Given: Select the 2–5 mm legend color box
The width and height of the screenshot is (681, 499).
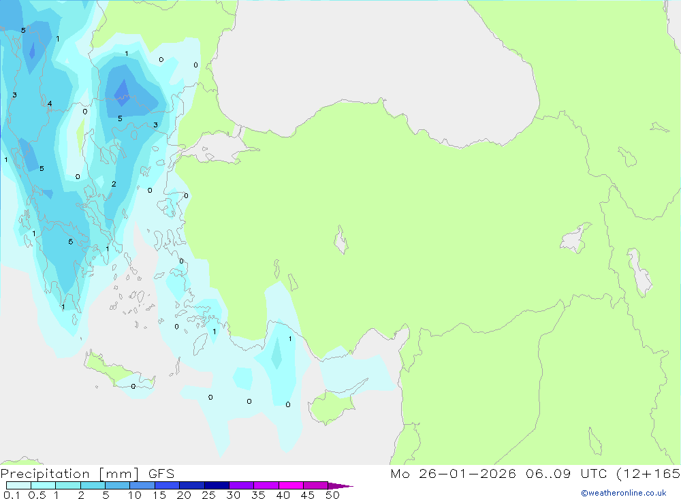Looking at the screenshot, I should click(x=93, y=485).
